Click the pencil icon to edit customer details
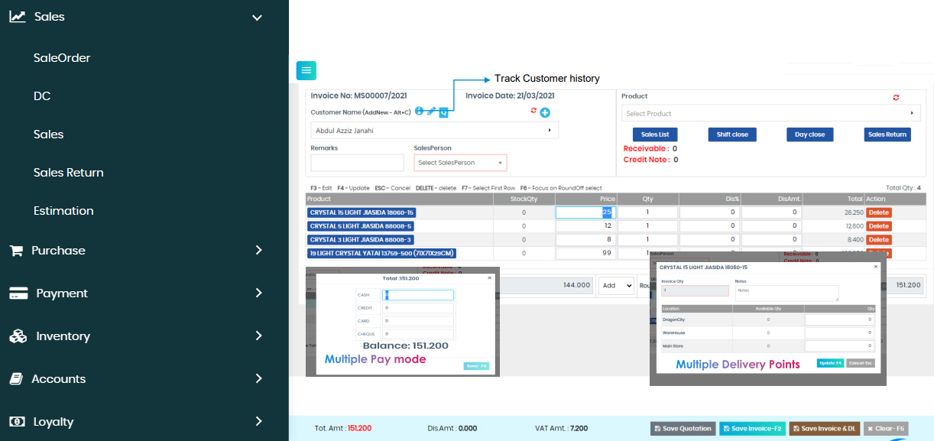 click(x=431, y=111)
